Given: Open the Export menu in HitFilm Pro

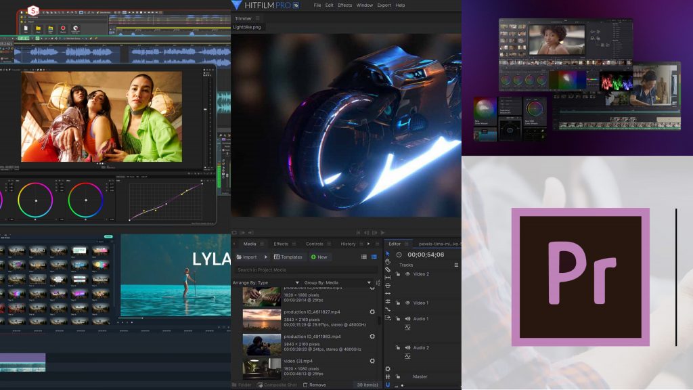Looking at the screenshot, I should tap(383, 5).
